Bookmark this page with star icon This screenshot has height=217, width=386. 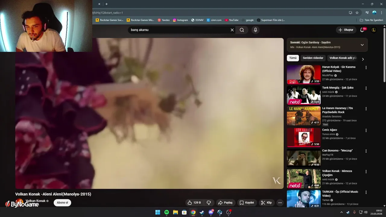(357, 13)
